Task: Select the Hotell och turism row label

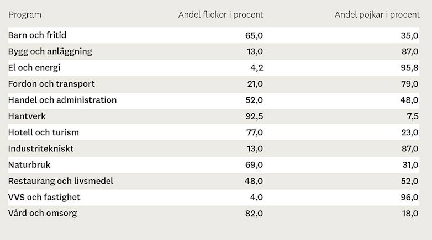Action: coord(44,132)
